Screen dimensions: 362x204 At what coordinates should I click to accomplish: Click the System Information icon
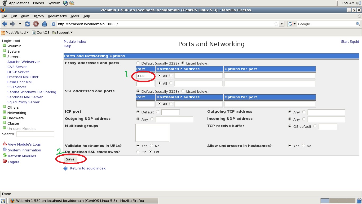click(4, 150)
